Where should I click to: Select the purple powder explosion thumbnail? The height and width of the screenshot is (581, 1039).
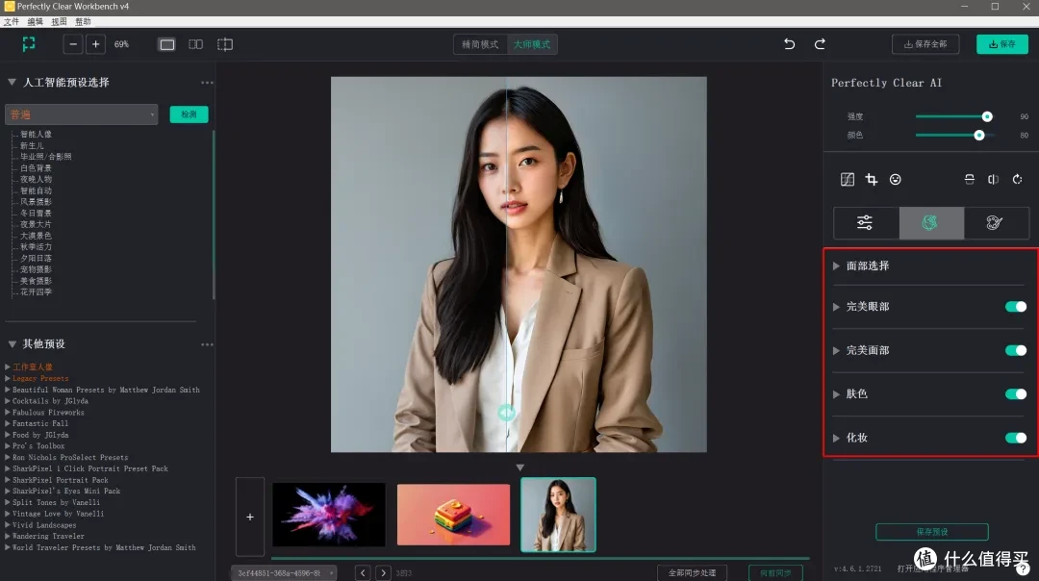329,514
